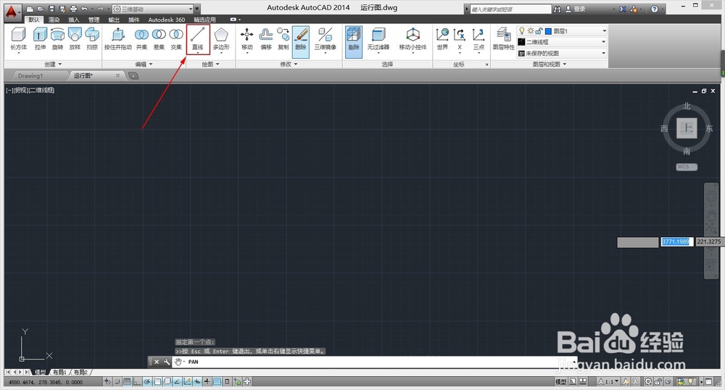Viewport: 725px width, 390px height.
Task: Open the 无过滤器 selection filter
Action: coord(378,39)
